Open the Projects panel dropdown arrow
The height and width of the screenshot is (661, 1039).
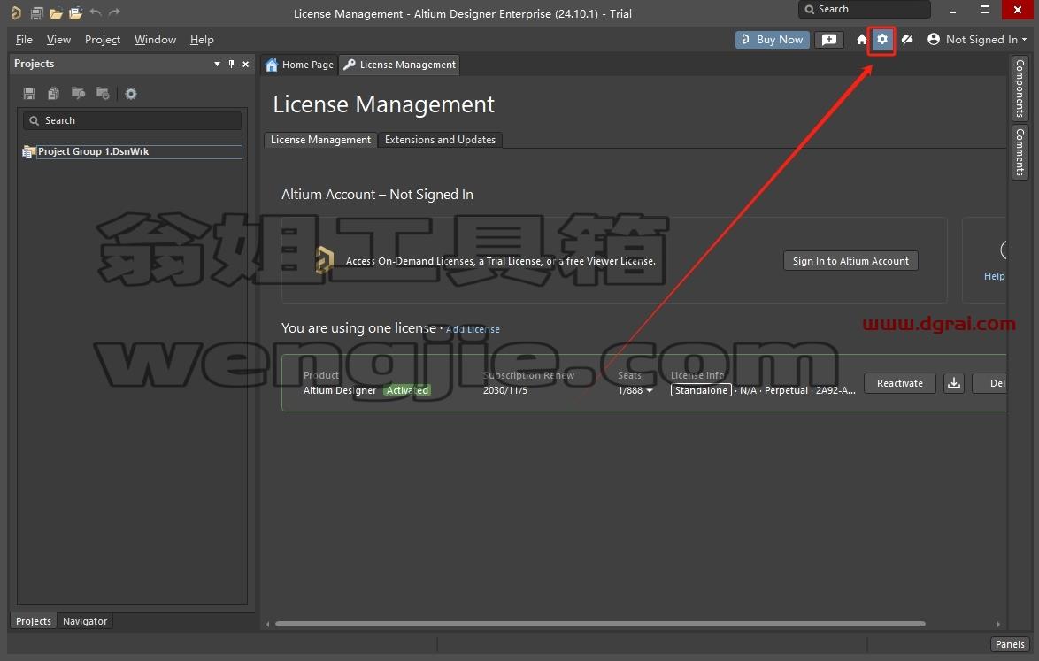click(217, 65)
